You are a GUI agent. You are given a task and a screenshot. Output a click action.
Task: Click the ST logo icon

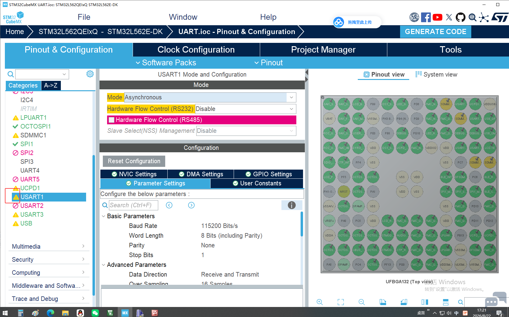tap(500, 17)
